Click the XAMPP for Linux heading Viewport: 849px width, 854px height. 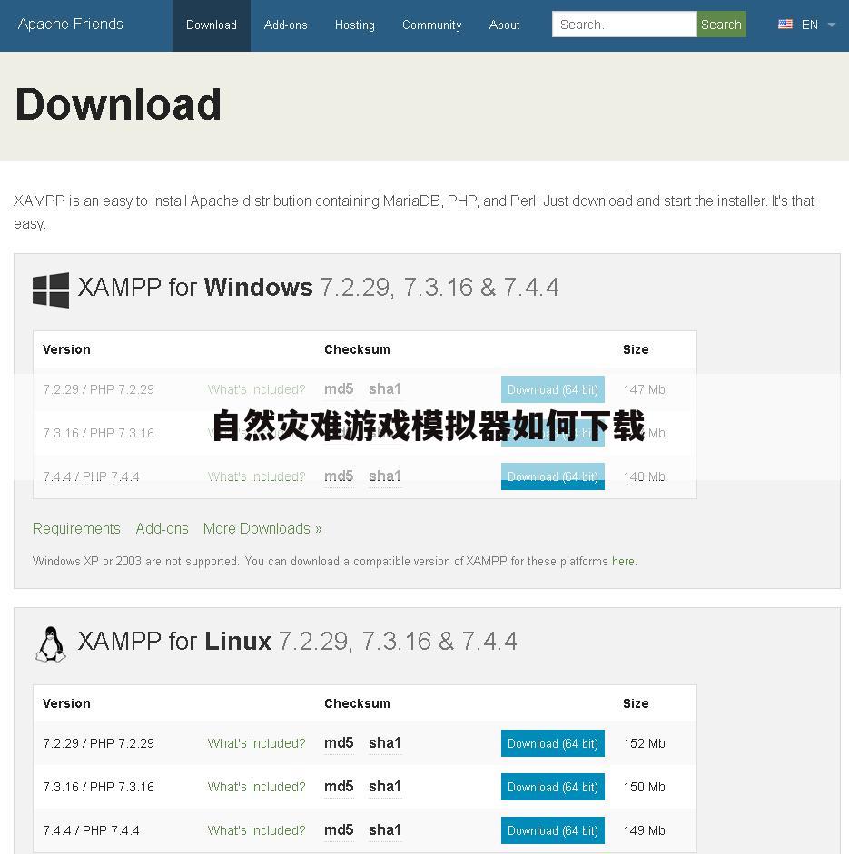(298, 641)
